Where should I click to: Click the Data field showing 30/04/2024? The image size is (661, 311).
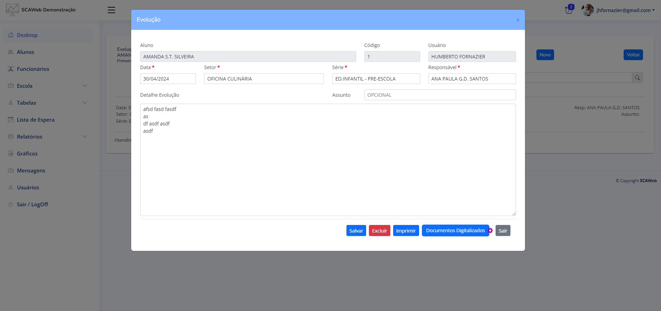pos(168,79)
